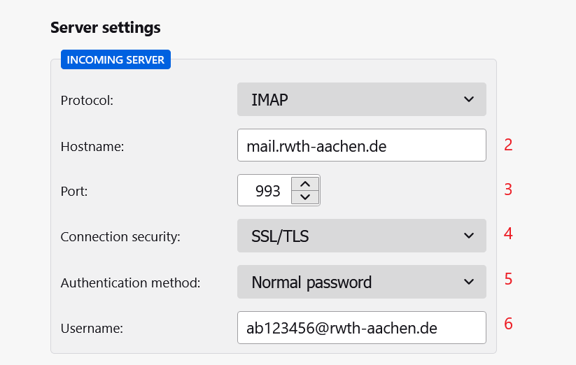
Task: Click the "Server settings" heading
Action: pos(105,28)
